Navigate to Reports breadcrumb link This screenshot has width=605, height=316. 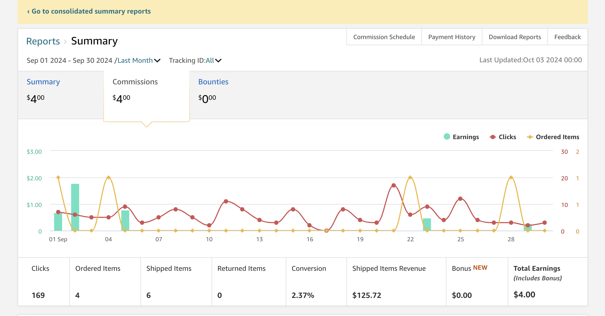click(43, 41)
